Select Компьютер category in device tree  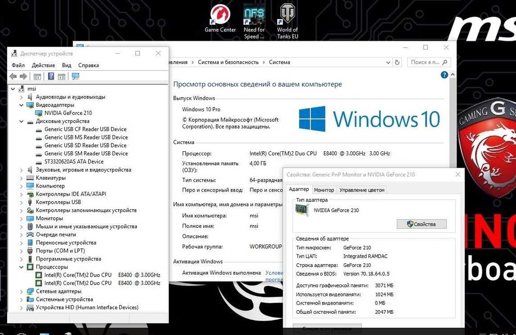51,186
